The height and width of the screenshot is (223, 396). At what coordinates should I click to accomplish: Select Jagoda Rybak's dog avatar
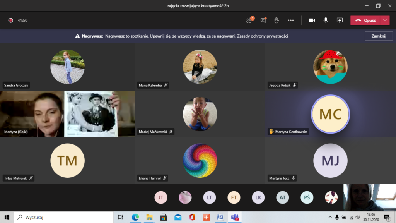pyautogui.click(x=330, y=67)
